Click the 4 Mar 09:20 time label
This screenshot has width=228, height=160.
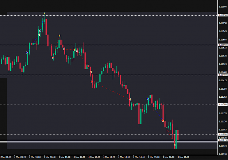point(20,157)
